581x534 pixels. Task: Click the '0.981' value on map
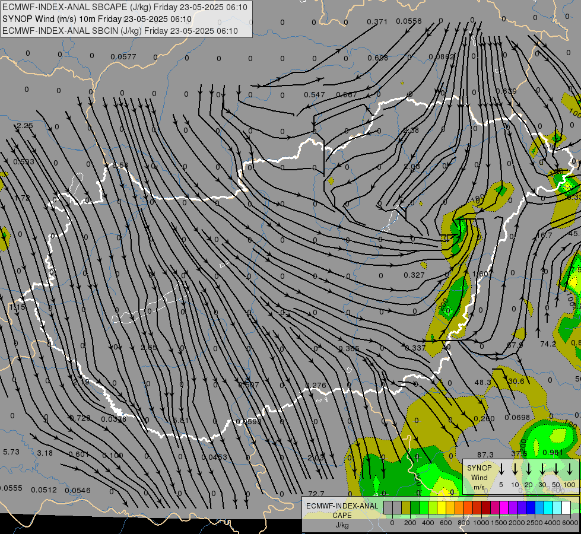click(x=553, y=453)
